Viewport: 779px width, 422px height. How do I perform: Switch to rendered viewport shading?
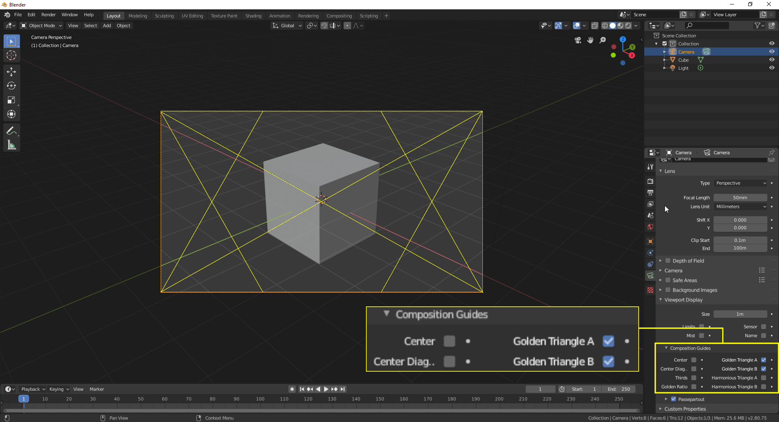[628, 26]
